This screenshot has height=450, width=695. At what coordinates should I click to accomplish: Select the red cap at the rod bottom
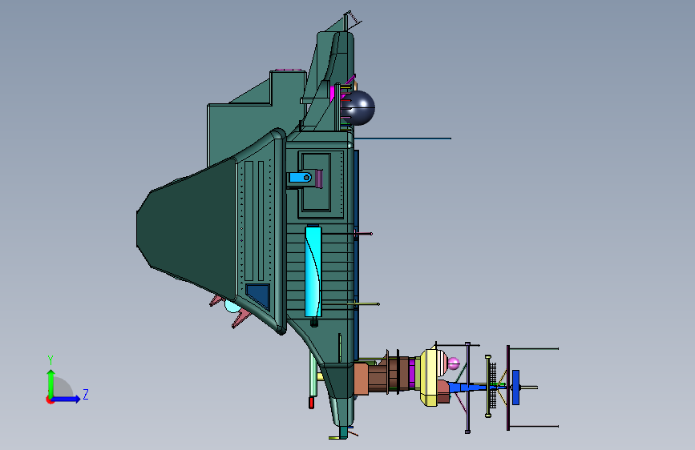311,403
